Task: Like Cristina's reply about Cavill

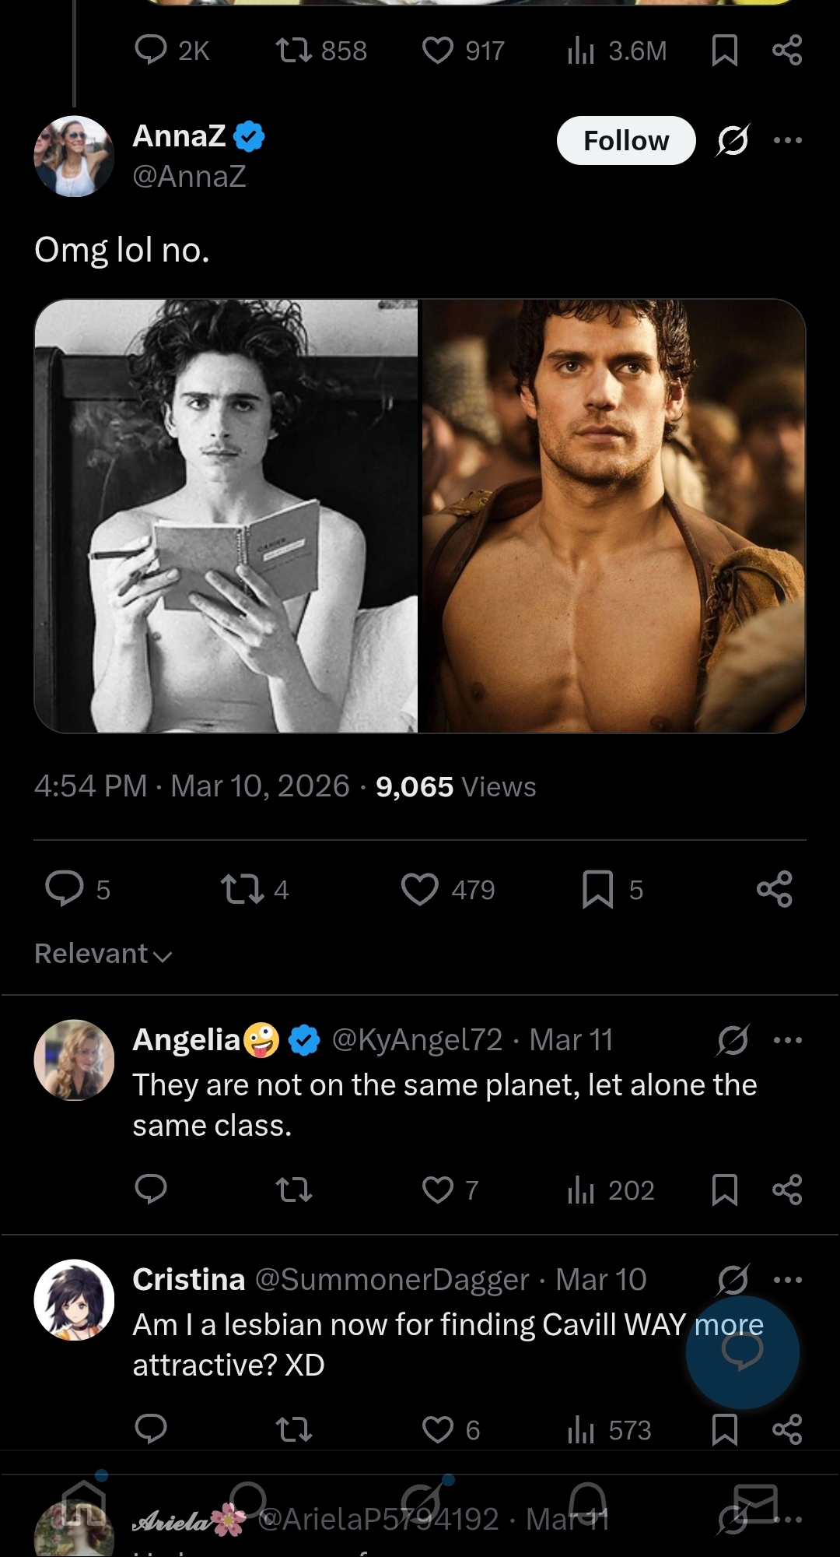Action: [438, 1429]
